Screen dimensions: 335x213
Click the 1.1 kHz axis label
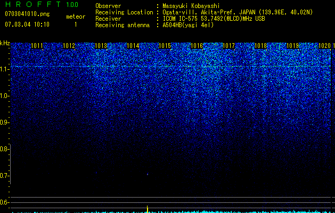tap(4, 69)
